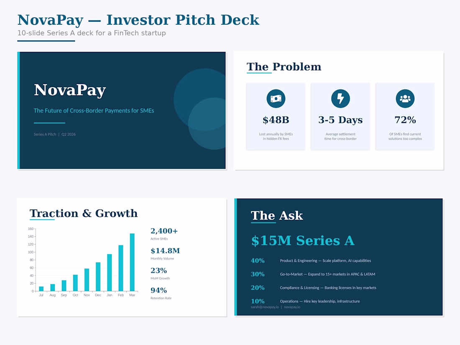Click the people group icon above 72%

point(405,99)
